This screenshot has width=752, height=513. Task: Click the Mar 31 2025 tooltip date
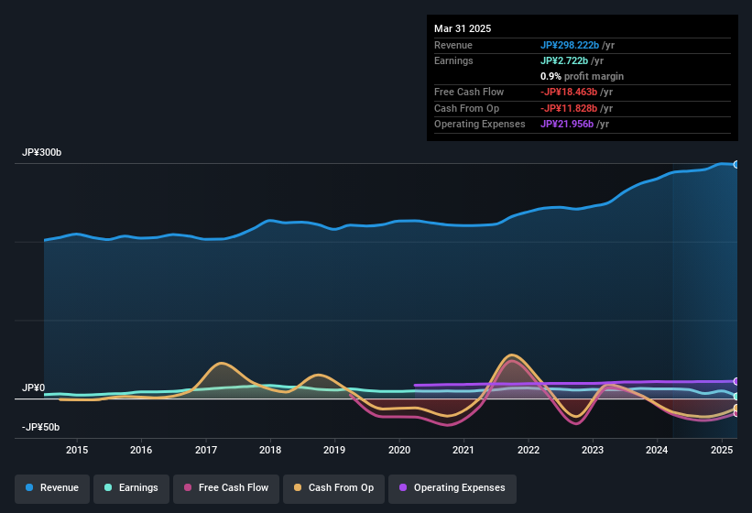point(463,28)
